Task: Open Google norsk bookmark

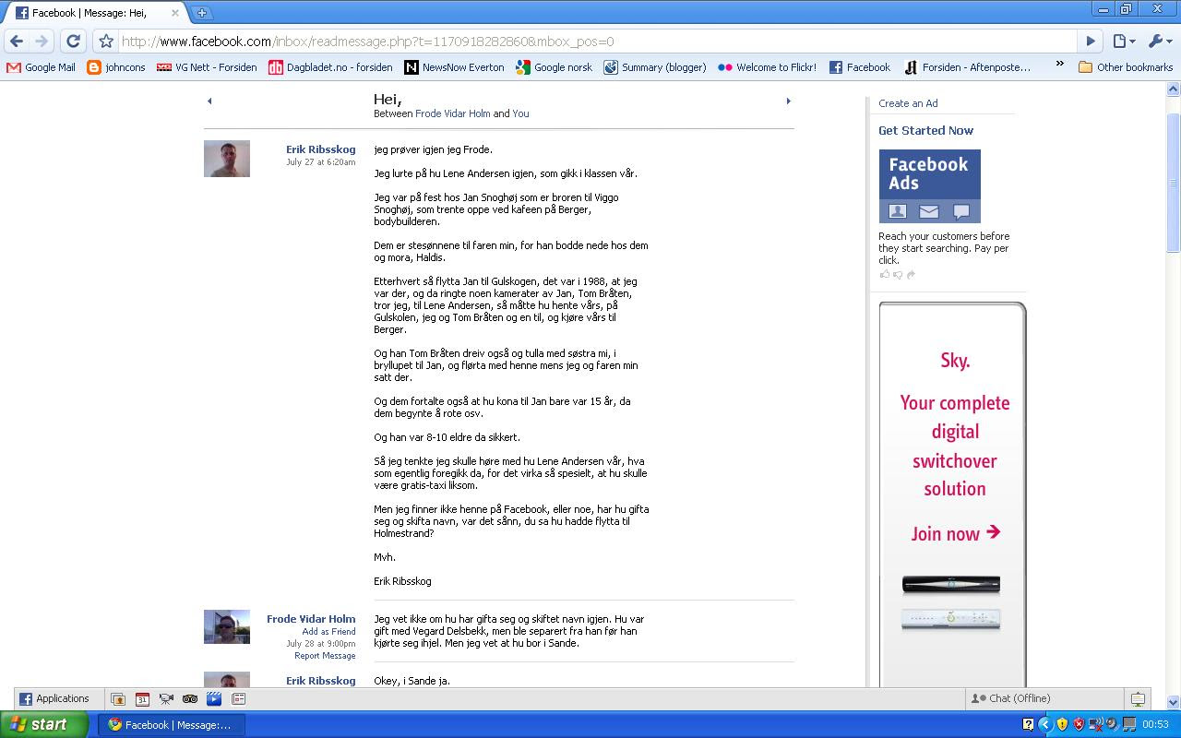Action: pyautogui.click(x=555, y=67)
